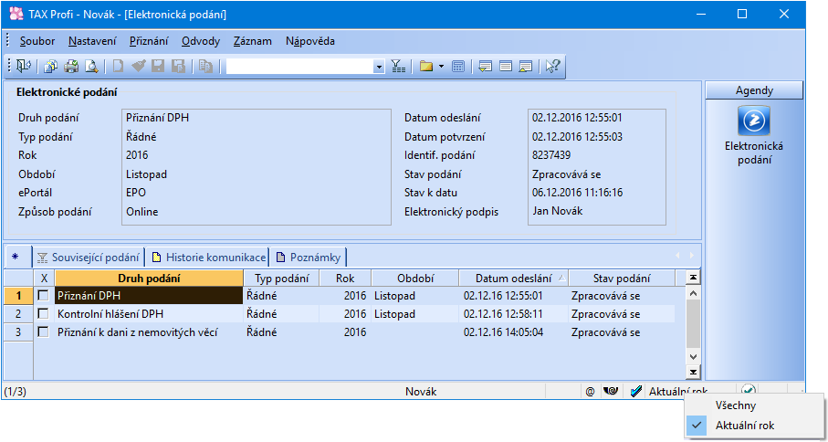Open the Soubor menu

point(37,41)
